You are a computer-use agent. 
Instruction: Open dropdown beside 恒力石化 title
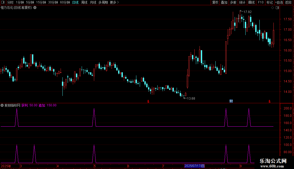coord(35,8)
